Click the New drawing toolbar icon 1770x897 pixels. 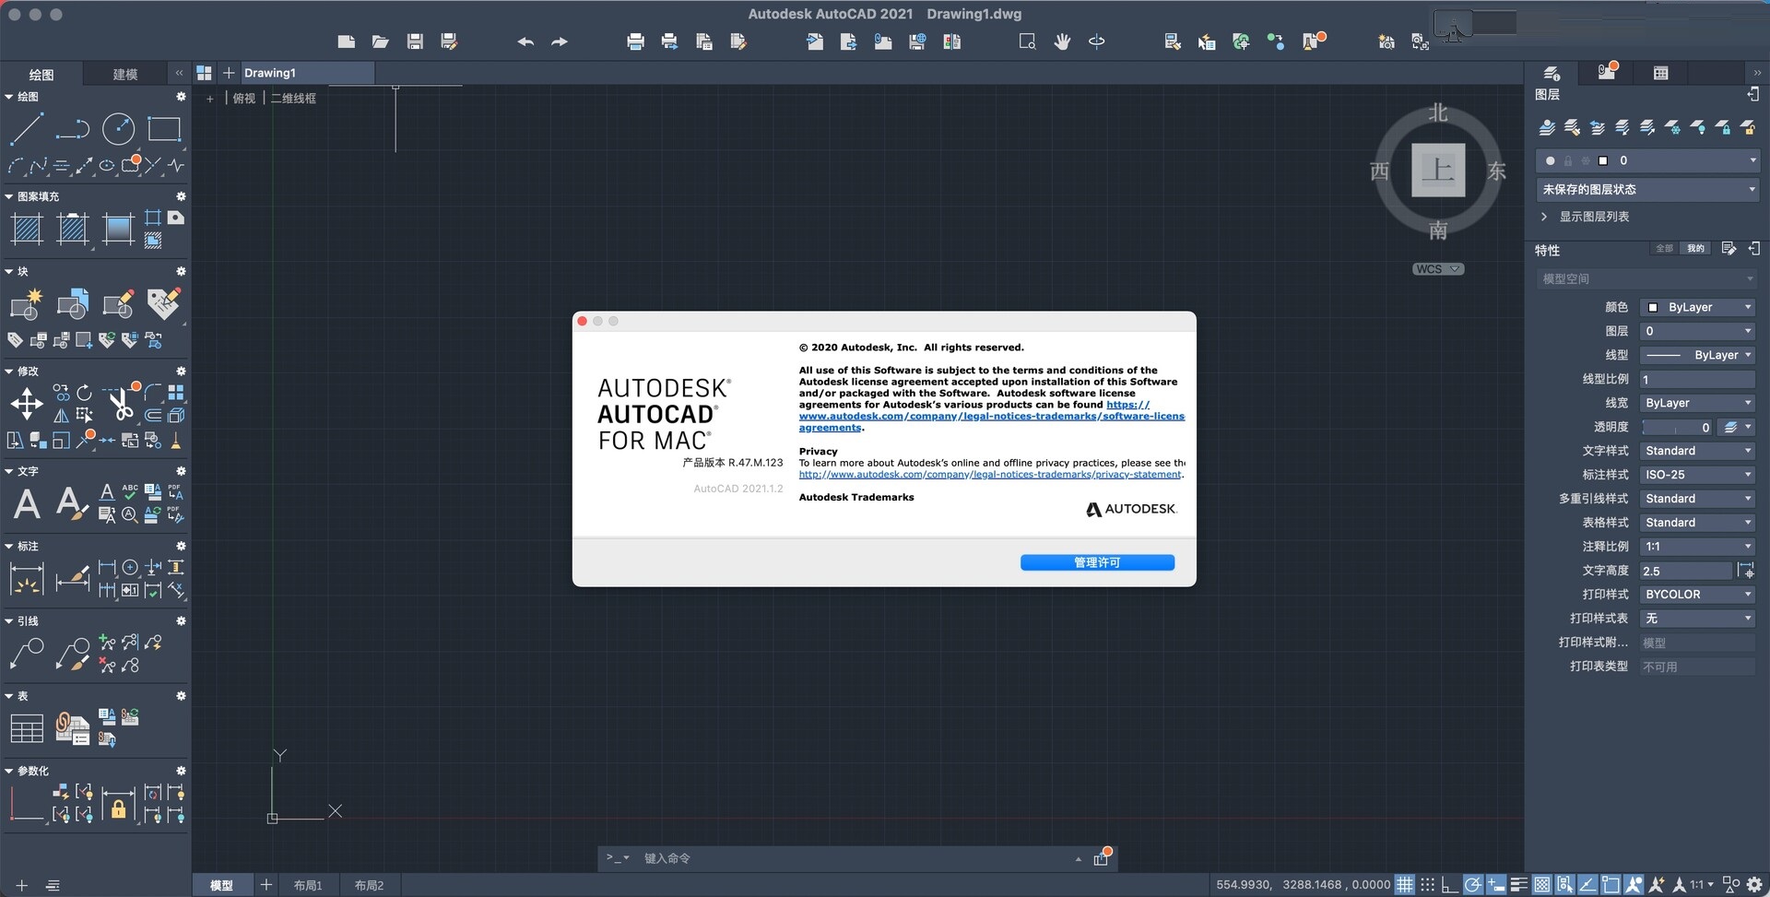click(x=346, y=41)
